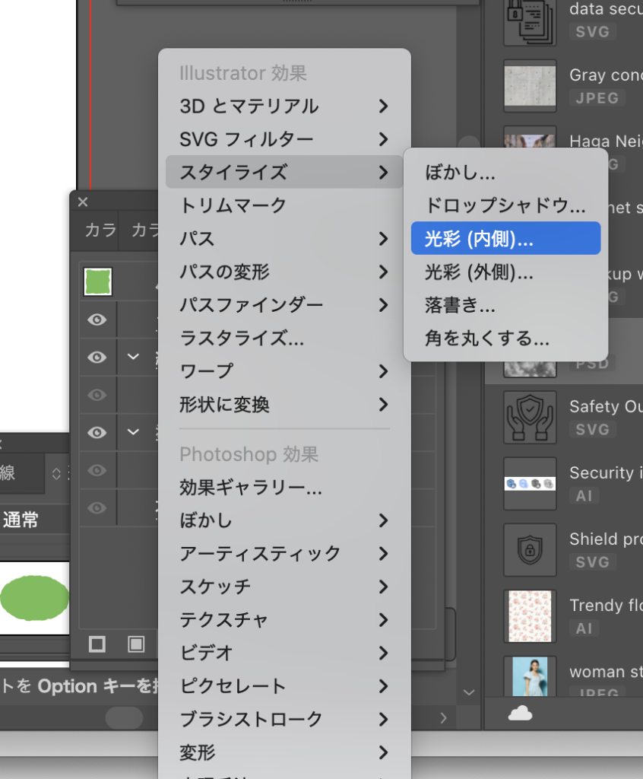643x779 pixels.
Task: Toggle the eye icon on the fourth row
Action: tap(97, 432)
